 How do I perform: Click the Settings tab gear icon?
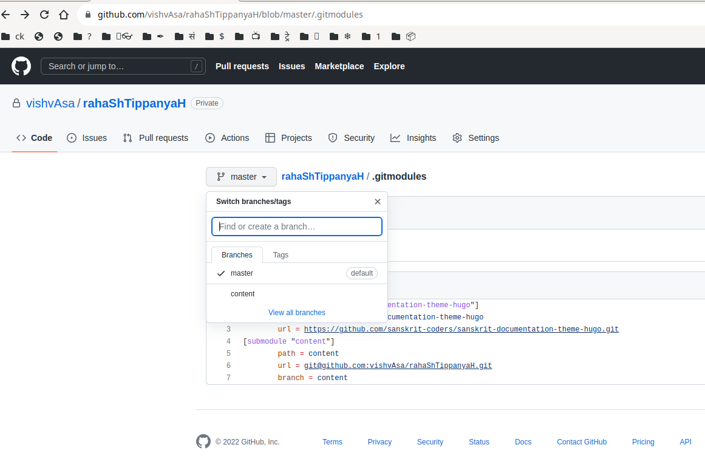tap(457, 138)
